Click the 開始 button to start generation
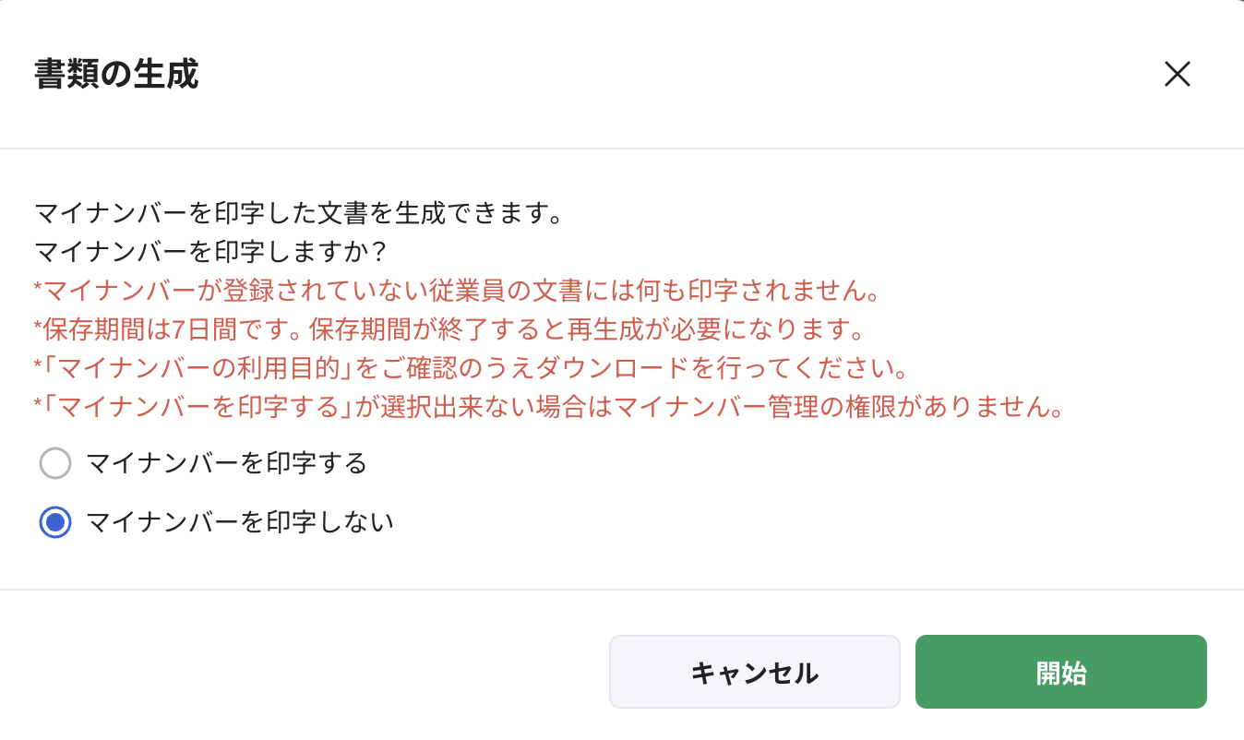 coord(1059,672)
